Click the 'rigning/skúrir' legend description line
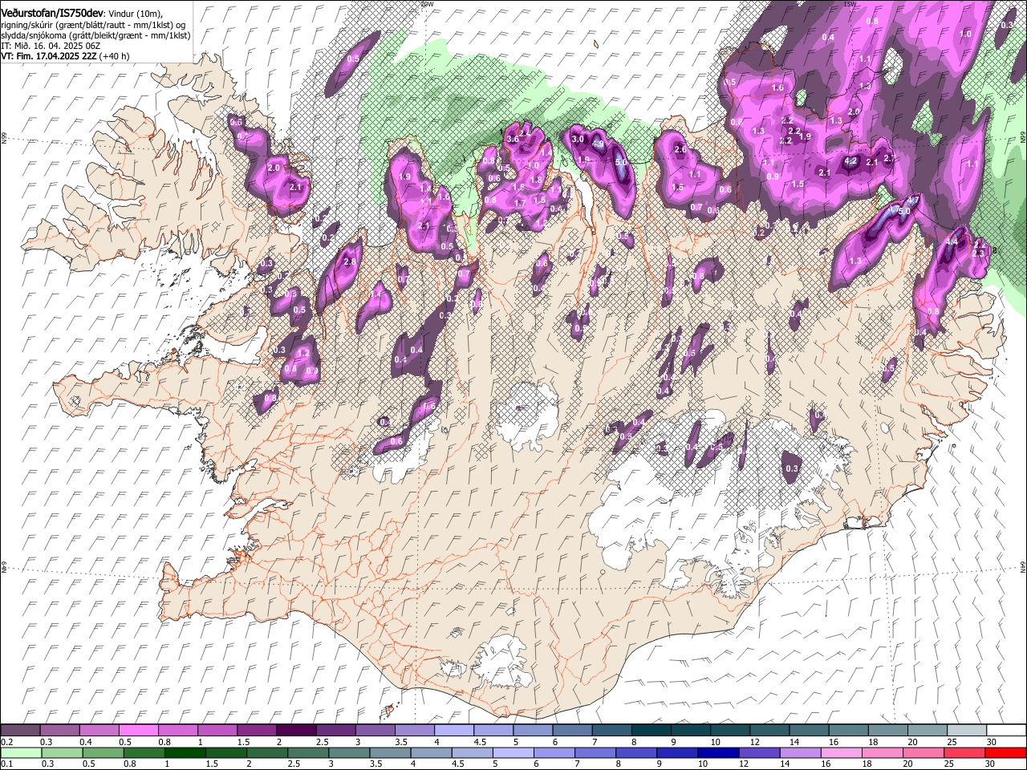 [x=92, y=25]
